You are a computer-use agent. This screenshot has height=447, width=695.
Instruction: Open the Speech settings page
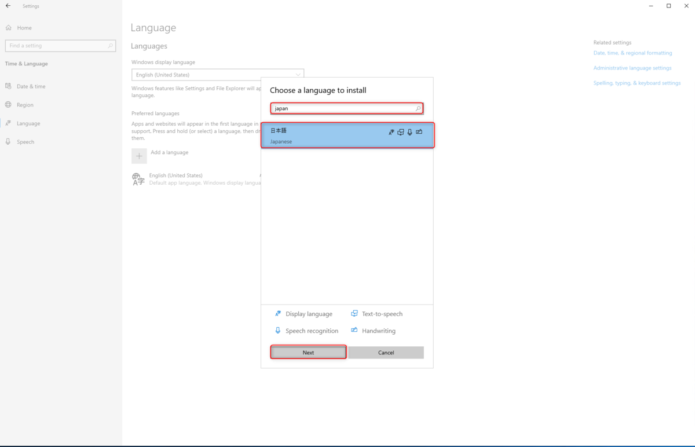[x=25, y=142]
